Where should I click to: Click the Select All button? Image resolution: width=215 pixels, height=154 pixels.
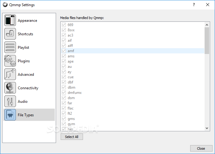point(72,137)
